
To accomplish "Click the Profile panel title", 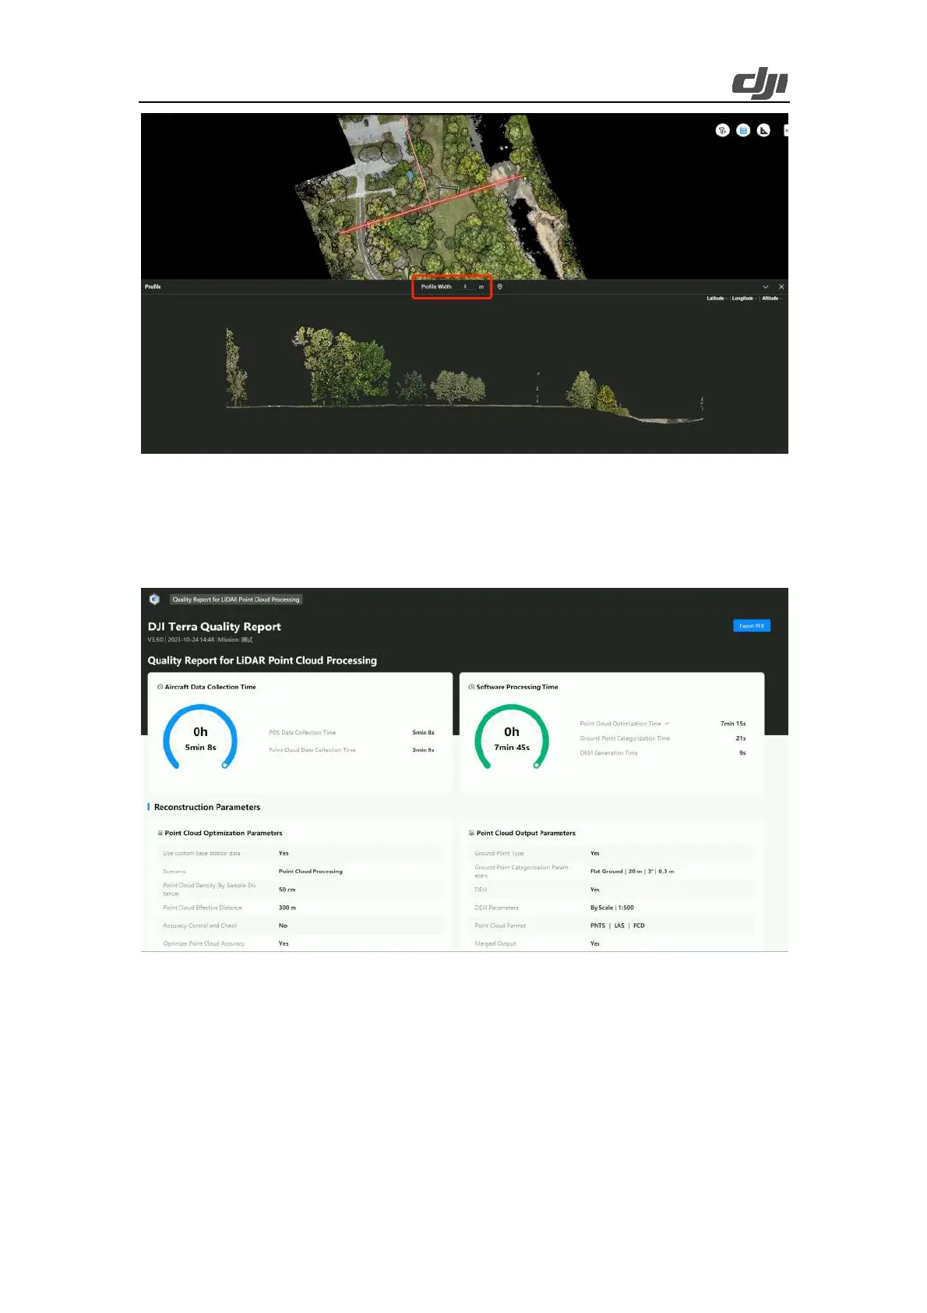I will pyautogui.click(x=153, y=287).
